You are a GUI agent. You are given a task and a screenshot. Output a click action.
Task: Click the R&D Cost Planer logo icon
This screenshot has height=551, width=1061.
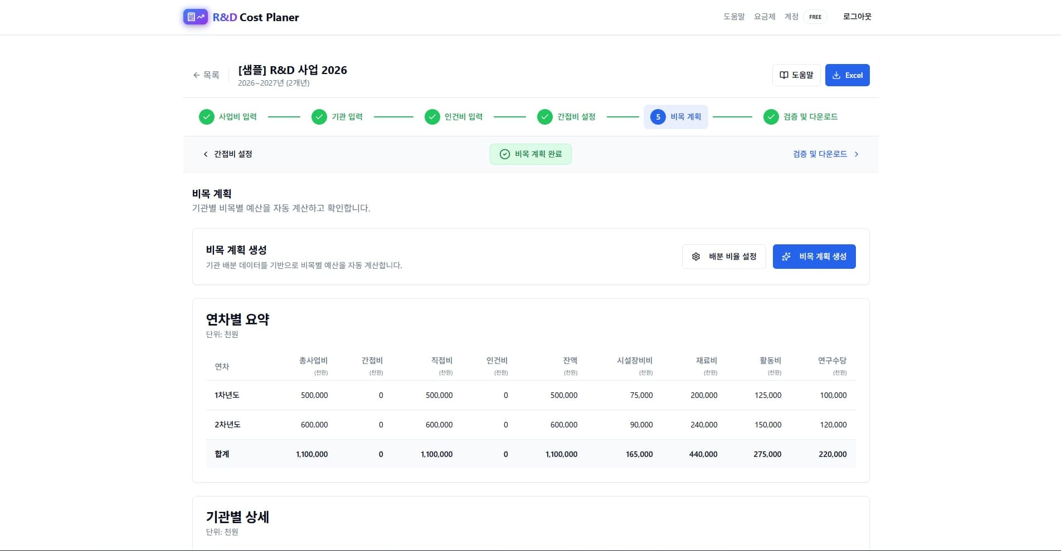(x=196, y=17)
